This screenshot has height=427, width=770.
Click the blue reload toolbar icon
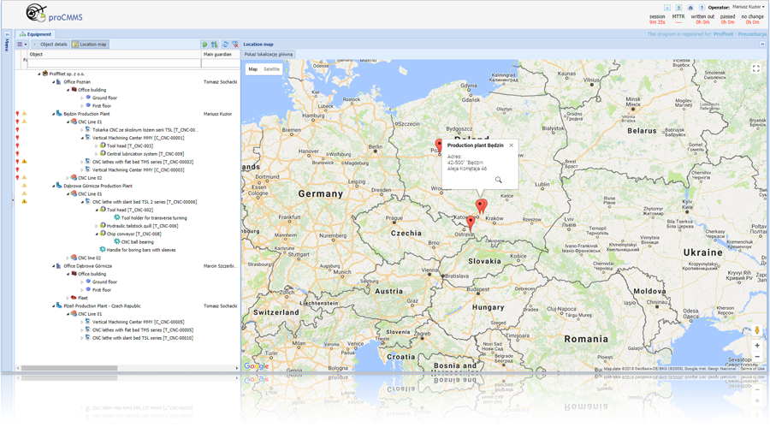225,44
